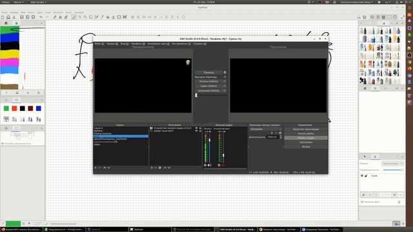The image size is (413, 232).
Task: Open source properties gear in Sources panel
Action: pos(160,168)
